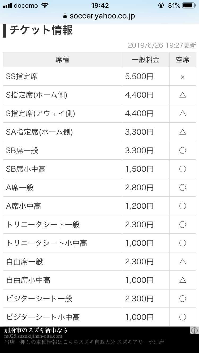
Task: Tap the △ availability icon for S指定席(ホーム側)
Action: click(x=183, y=95)
